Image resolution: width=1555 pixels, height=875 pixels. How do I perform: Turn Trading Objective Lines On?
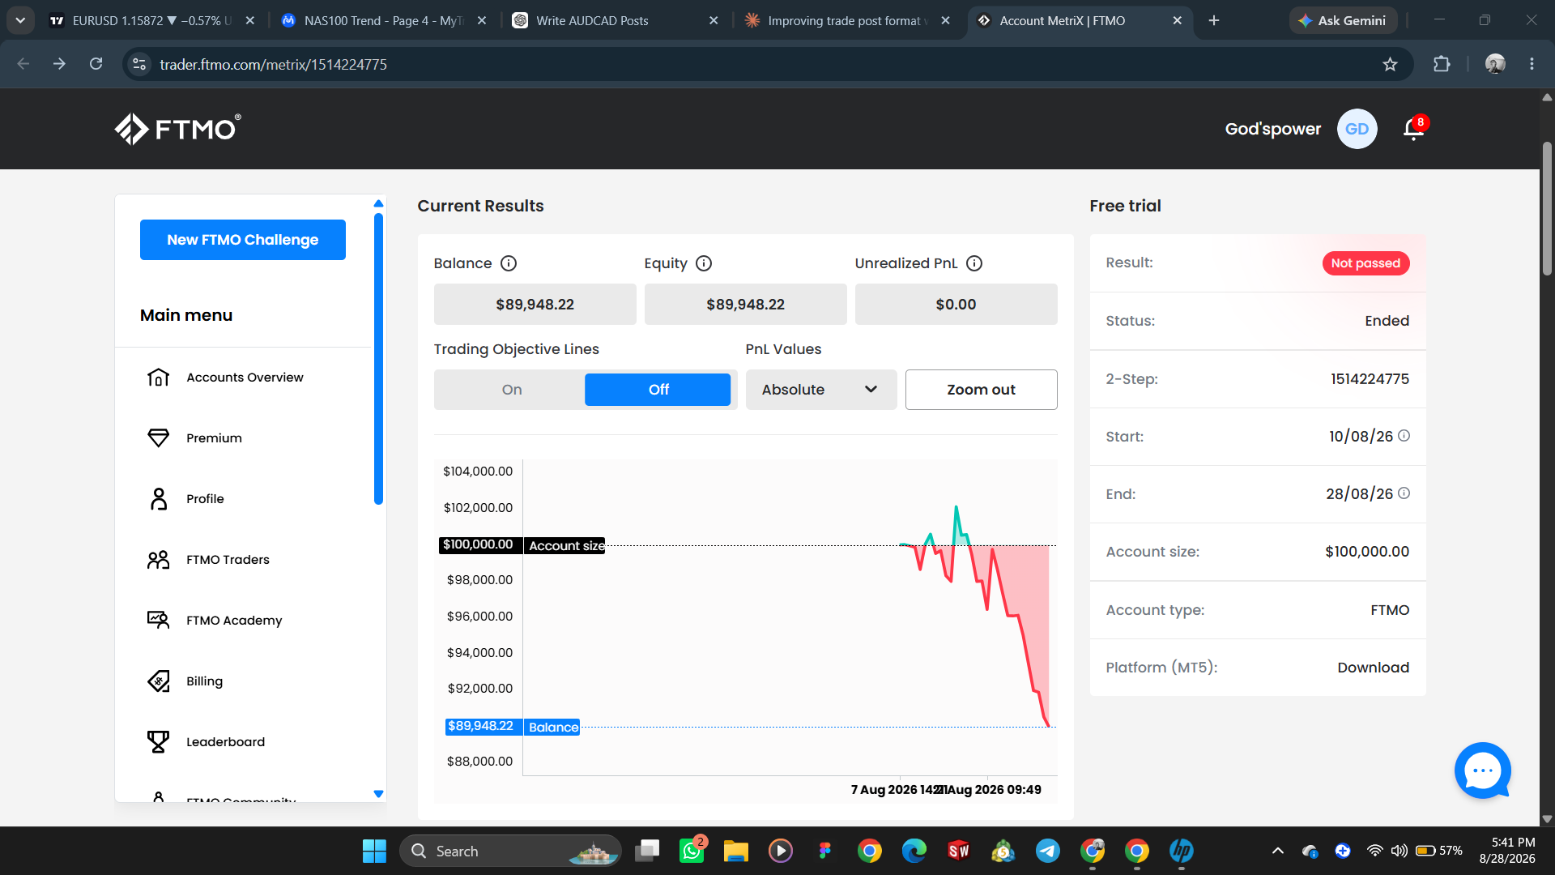coord(512,390)
